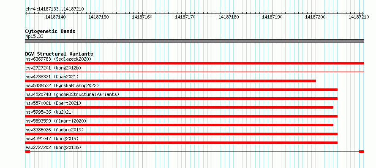This screenshot has height=168, width=376.
Task: Open the nsv5893599 (Almarri2020) label
Action: click(x=56, y=121)
